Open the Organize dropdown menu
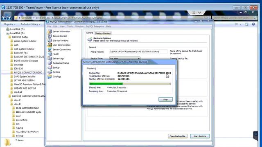Viewport: 262px width, 147px height. click(x=10, y=24)
